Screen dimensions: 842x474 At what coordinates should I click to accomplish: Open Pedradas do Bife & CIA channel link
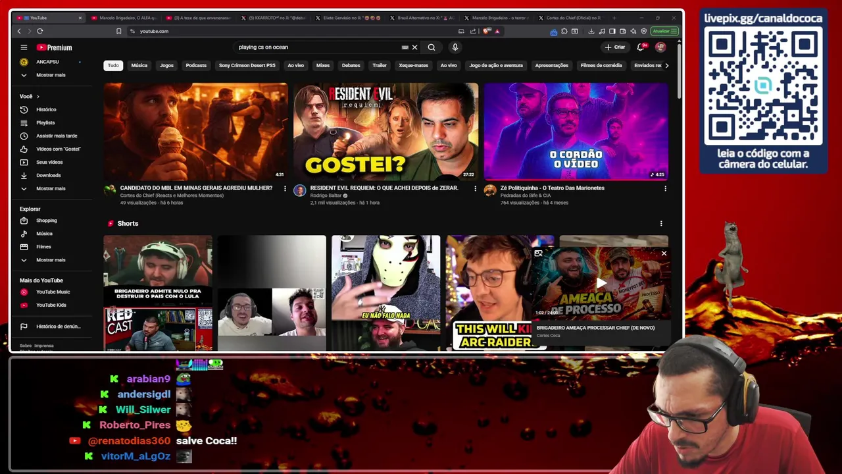526,196
